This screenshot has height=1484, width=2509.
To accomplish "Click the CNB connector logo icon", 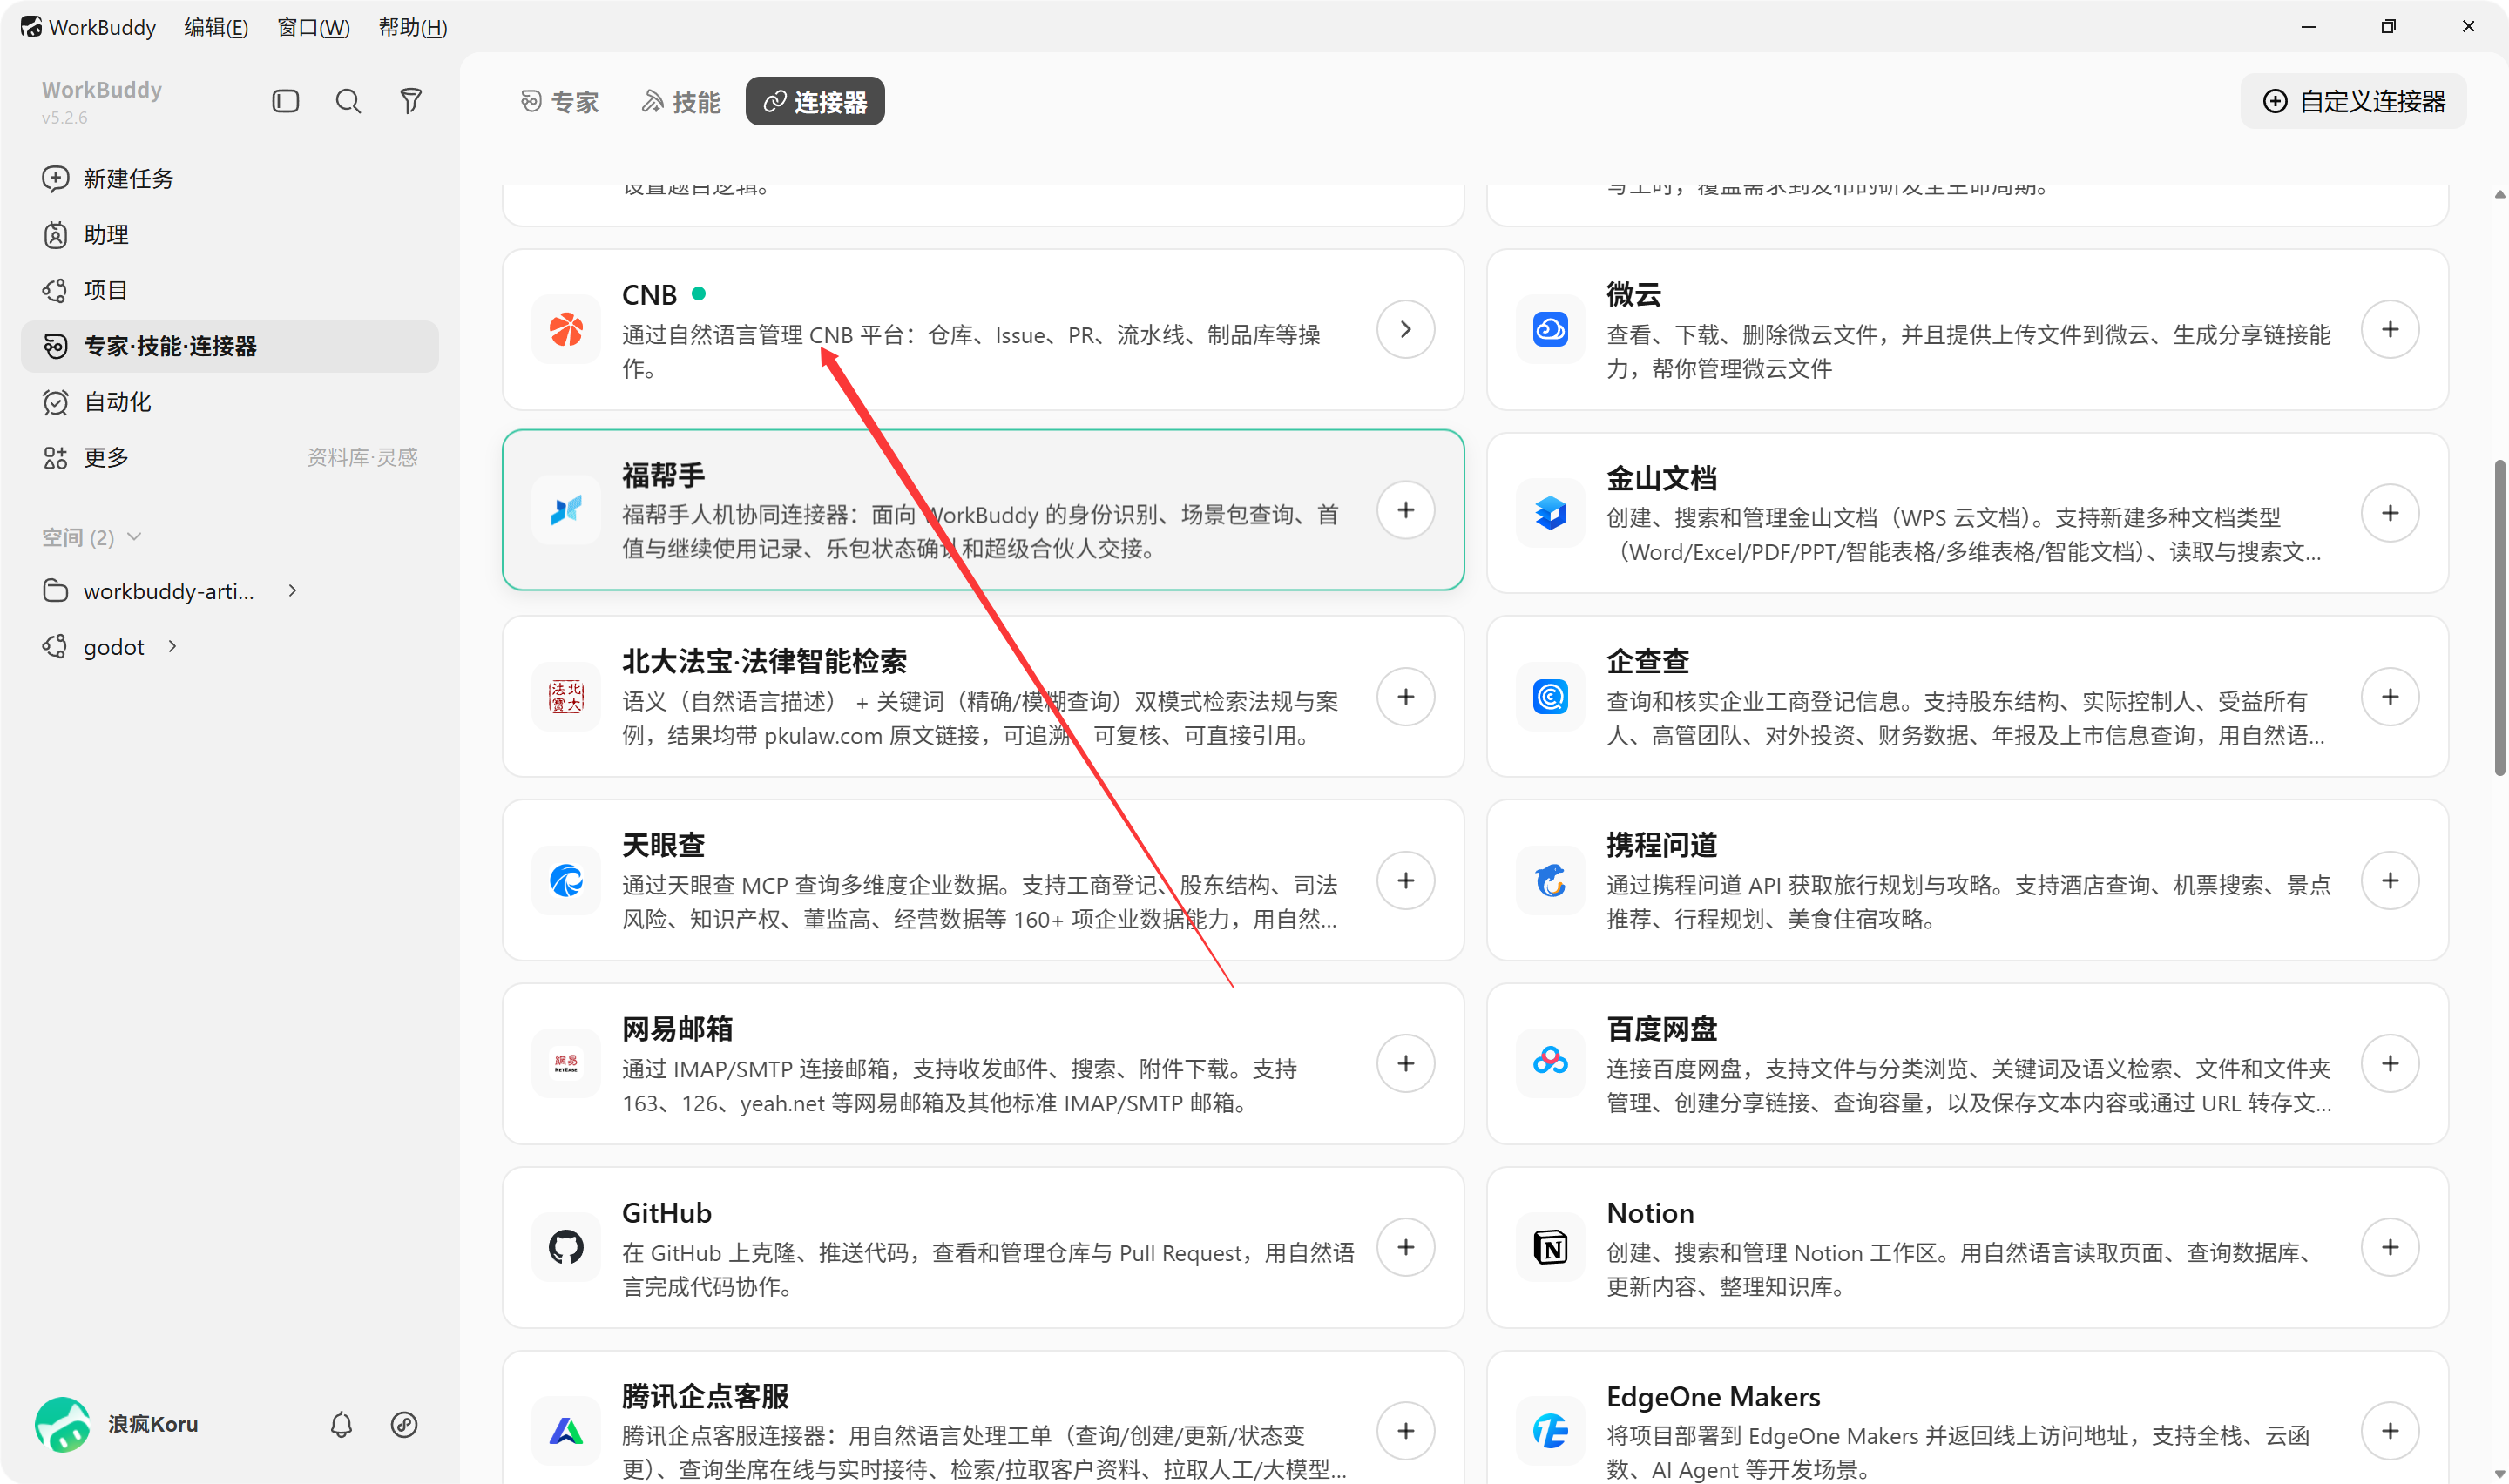I will (x=566, y=329).
